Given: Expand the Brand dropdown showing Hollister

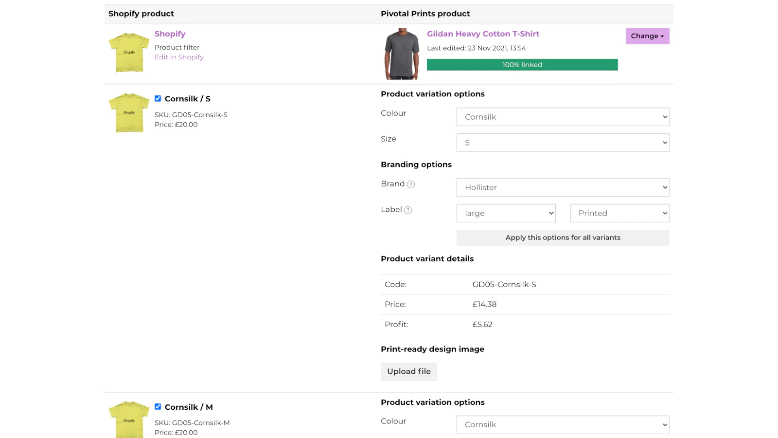Looking at the screenshot, I should tap(563, 187).
